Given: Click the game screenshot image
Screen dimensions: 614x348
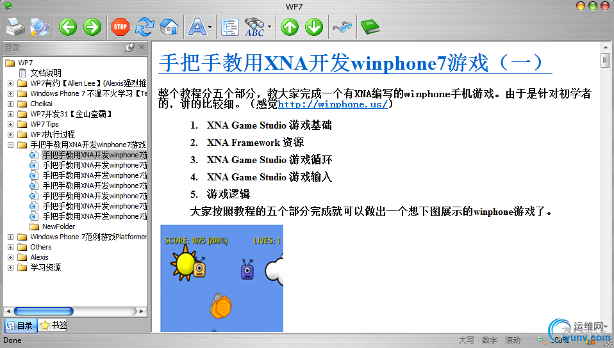Looking at the screenshot, I should point(222,278).
